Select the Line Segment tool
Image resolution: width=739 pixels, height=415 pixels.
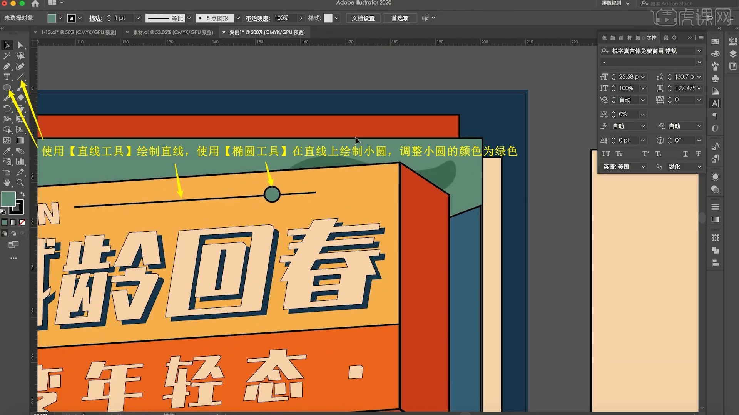point(20,77)
